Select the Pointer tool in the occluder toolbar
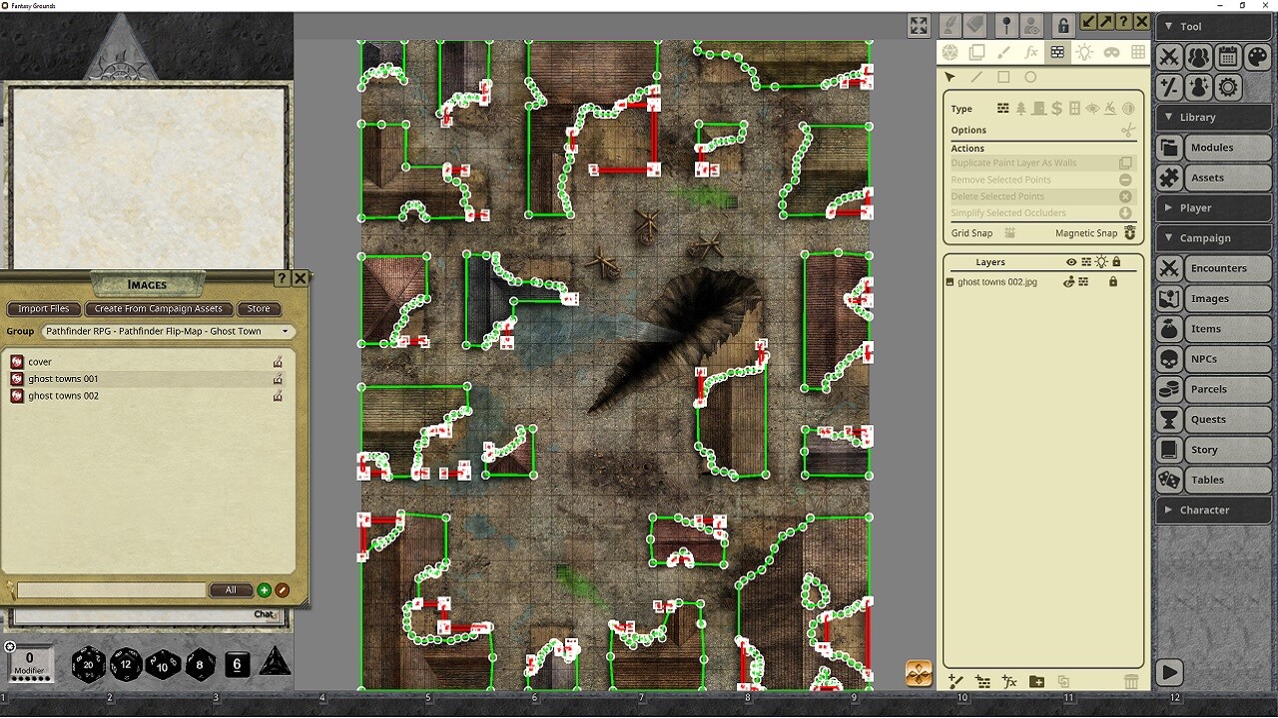Image resolution: width=1278 pixels, height=718 pixels. pos(950,77)
